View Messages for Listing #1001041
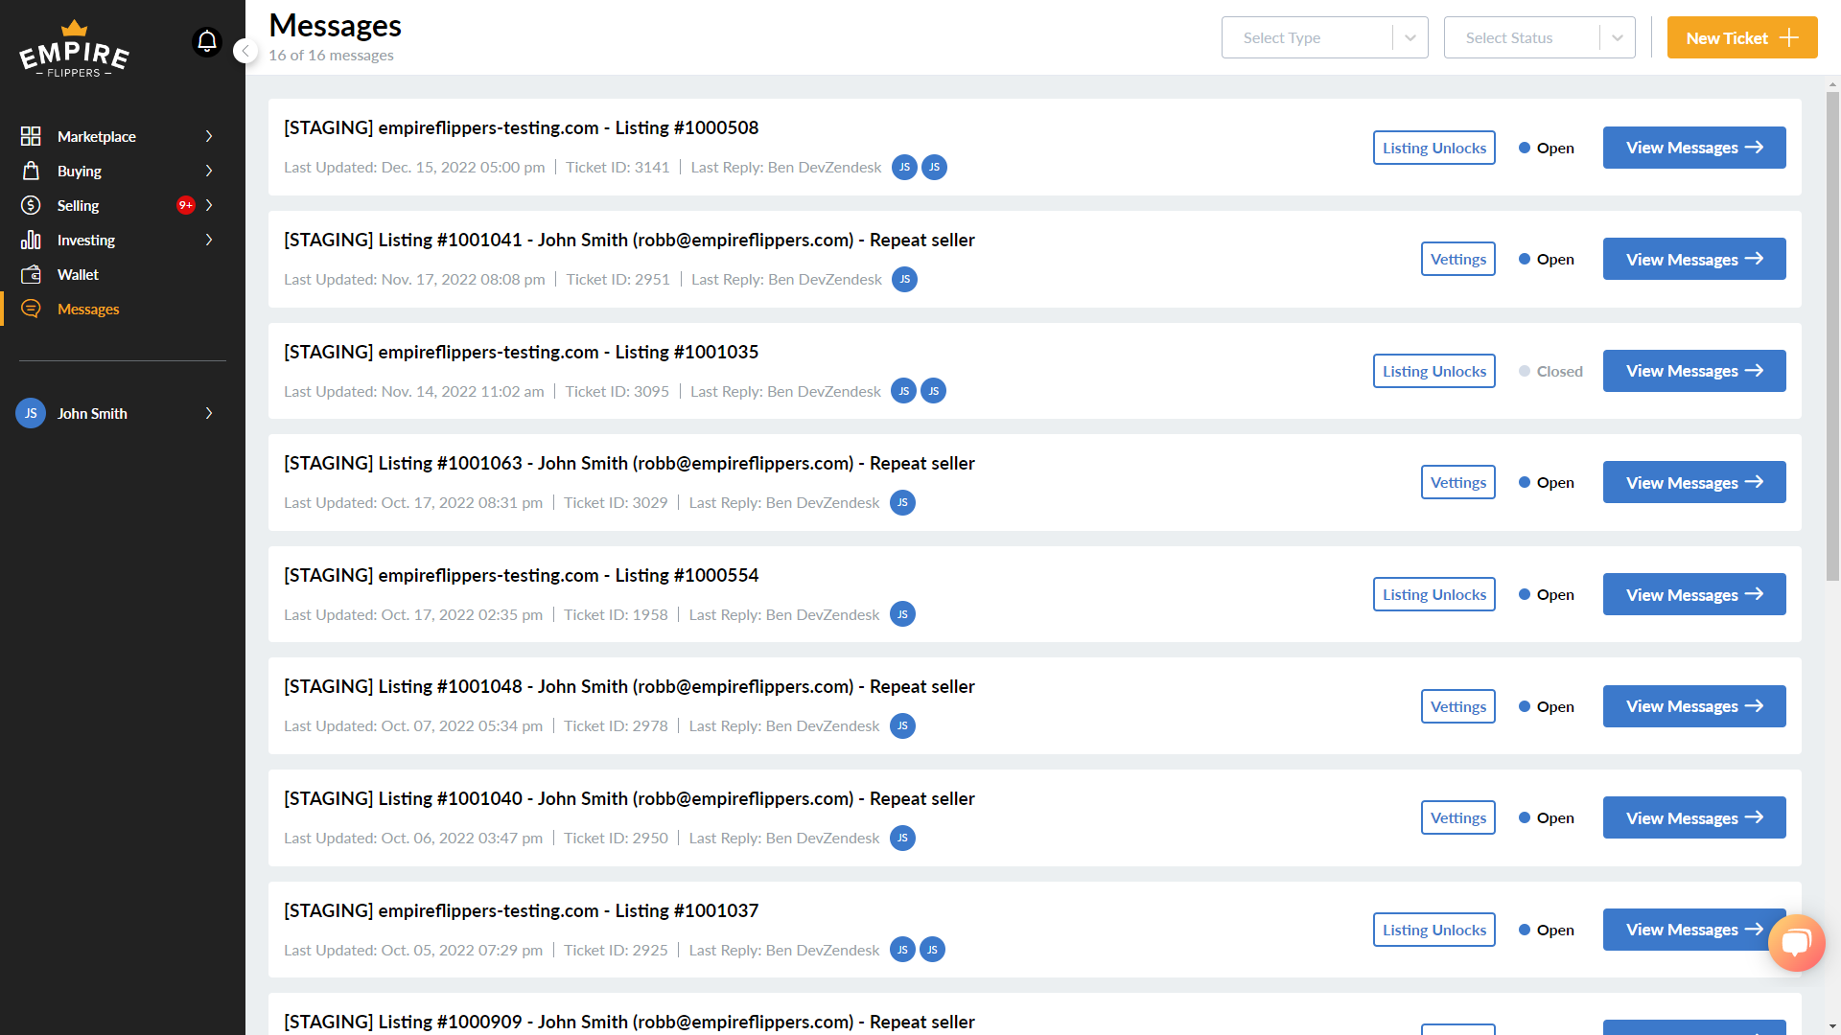This screenshot has width=1841, height=1035. 1694,259
